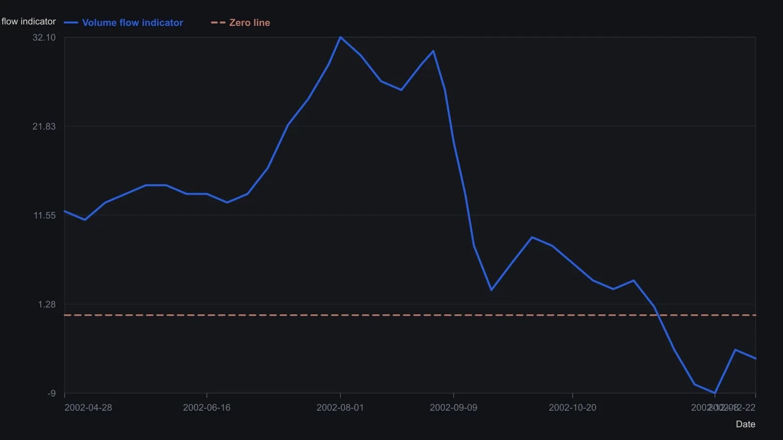Click the 32.10 y-axis tick label
Screen dimensions: 783x440
point(44,37)
